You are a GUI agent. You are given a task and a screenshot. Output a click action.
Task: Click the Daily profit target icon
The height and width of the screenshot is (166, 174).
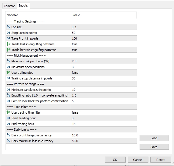pyautogui.click(x=9, y=135)
